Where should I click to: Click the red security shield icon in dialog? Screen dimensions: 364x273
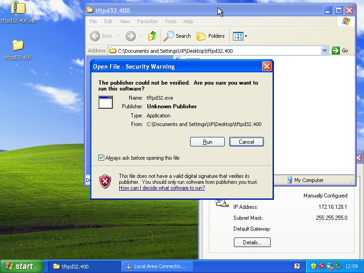pos(105,181)
